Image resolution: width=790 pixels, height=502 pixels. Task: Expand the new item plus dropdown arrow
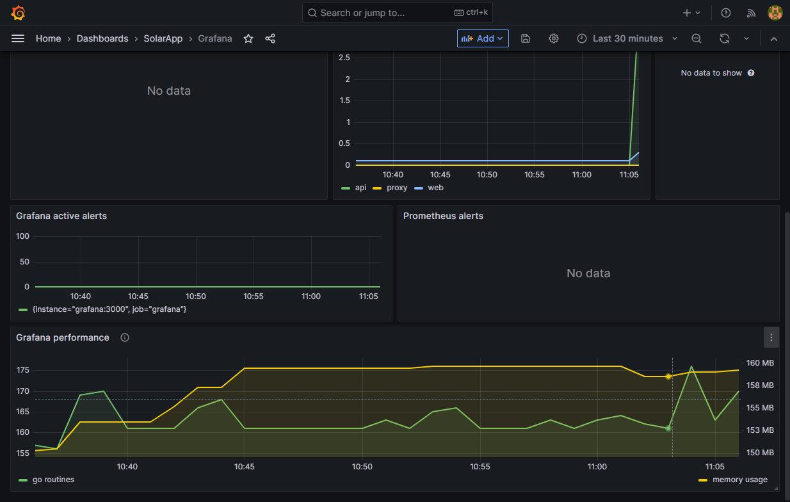point(698,13)
